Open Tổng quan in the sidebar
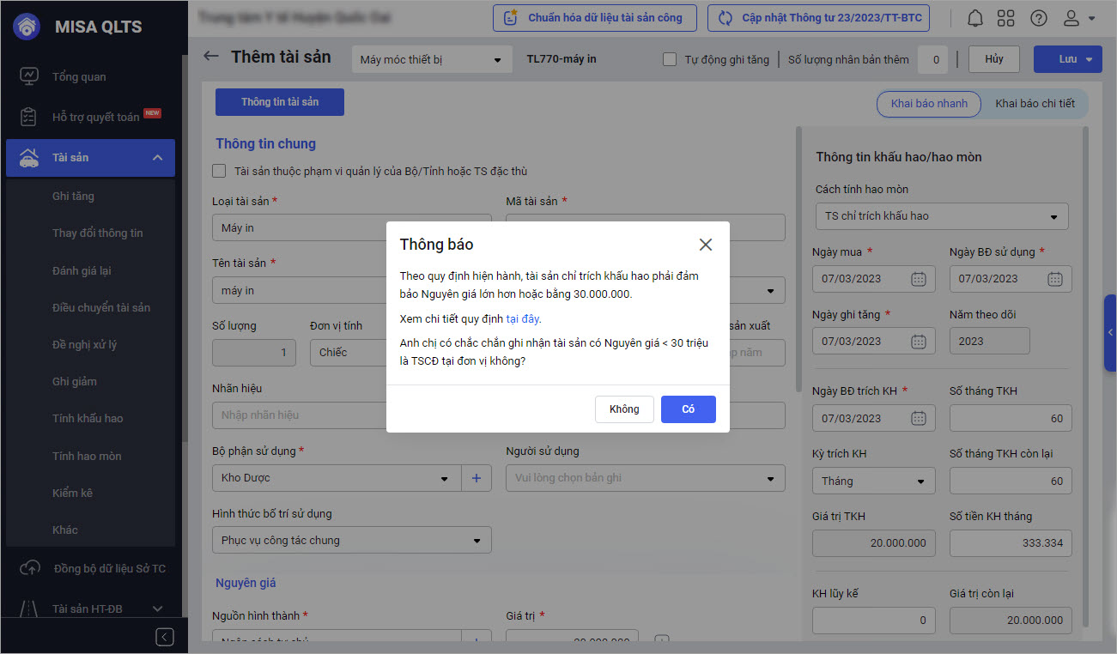Image resolution: width=1117 pixels, height=654 pixels. pos(79,76)
